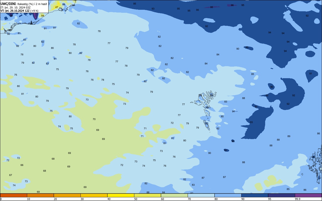
Task: Click the '30' tick label on the legend bar
Action: click(x=82, y=199)
